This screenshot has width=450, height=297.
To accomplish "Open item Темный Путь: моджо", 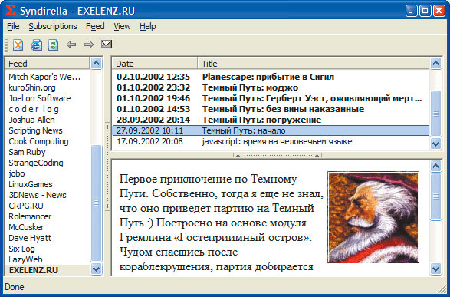I will 250,87.
